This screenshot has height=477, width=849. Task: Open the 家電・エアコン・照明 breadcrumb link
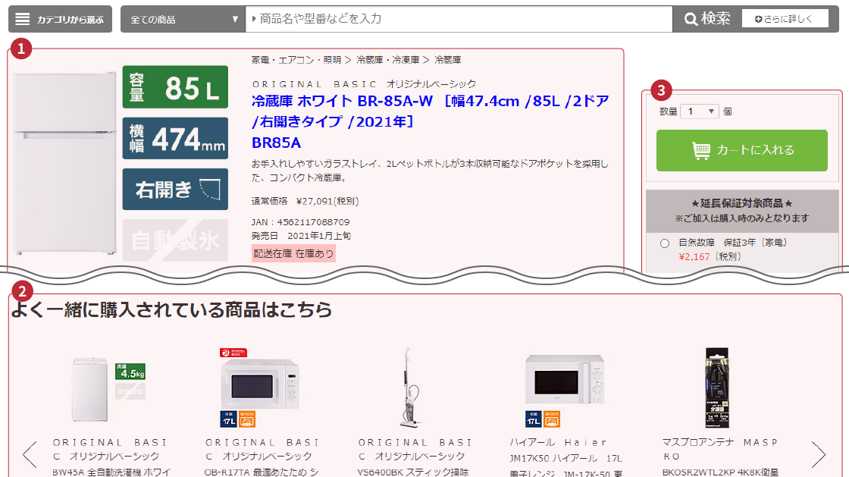click(x=296, y=60)
